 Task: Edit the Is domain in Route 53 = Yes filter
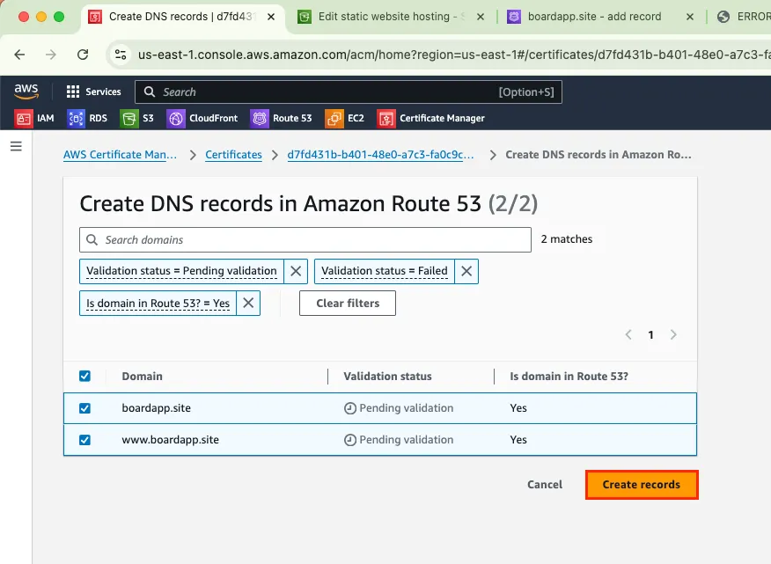tap(158, 303)
